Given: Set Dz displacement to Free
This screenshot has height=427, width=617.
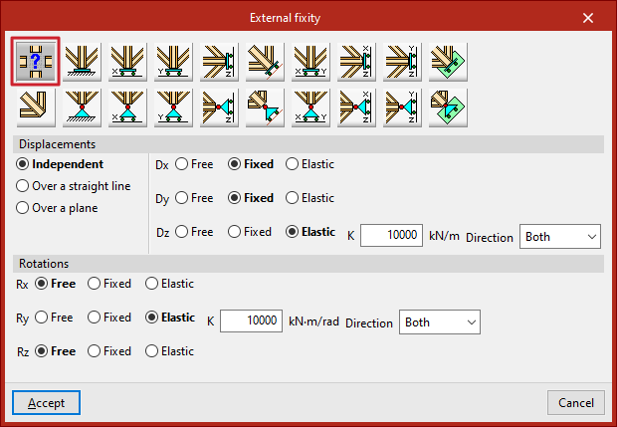Looking at the screenshot, I should pos(194,232).
